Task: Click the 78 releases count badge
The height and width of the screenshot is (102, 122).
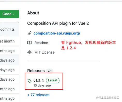Action: [49, 71]
